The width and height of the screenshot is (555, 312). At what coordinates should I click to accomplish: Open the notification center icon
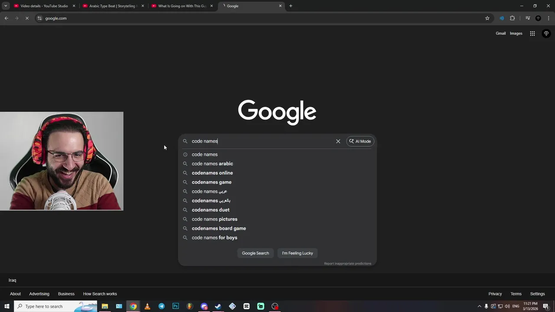click(x=546, y=306)
